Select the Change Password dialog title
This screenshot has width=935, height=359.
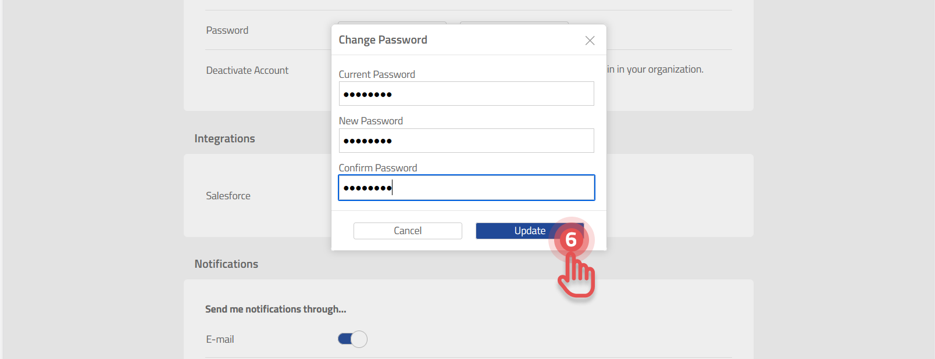(x=383, y=40)
